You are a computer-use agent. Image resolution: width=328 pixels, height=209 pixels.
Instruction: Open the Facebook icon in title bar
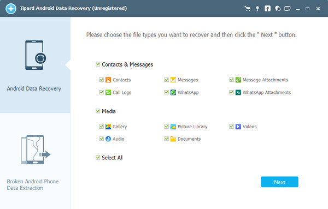[x=267, y=9]
